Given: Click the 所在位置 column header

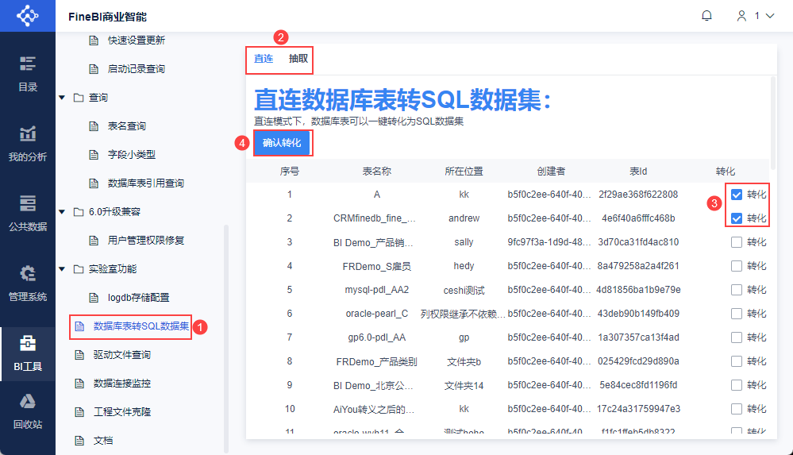Looking at the screenshot, I should pyautogui.click(x=464, y=172).
